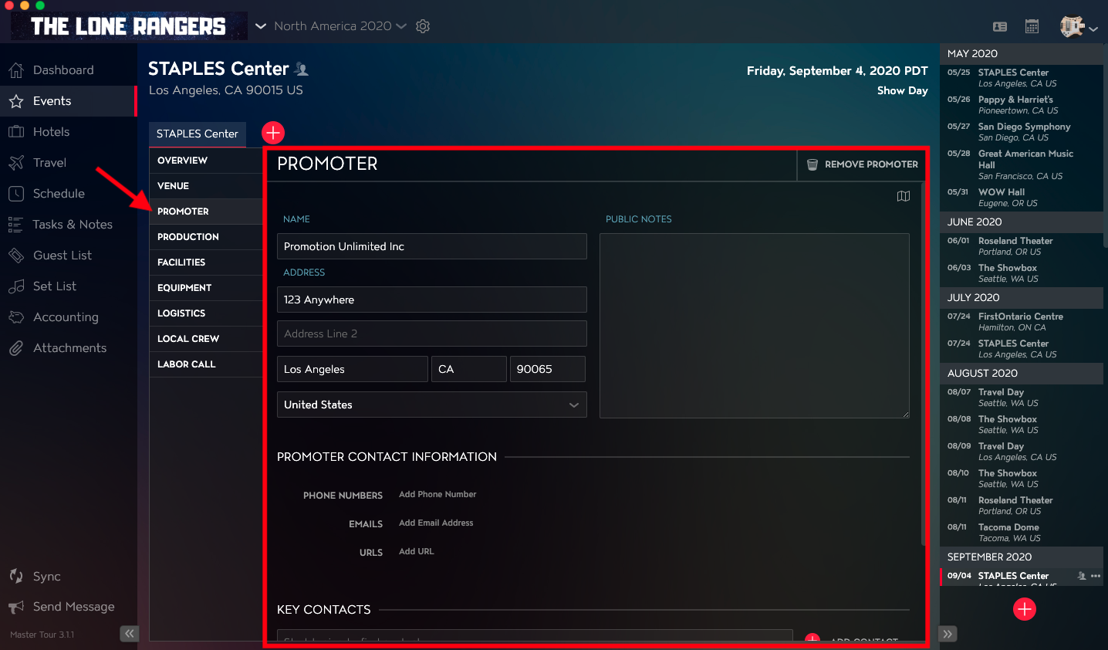Select 05/27 San Diego Symphony event
This screenshot has width=1108, height=650.
click(x=1022, y=132)
